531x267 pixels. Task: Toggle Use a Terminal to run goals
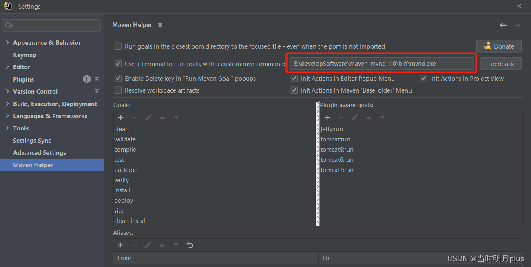[118, 64]
